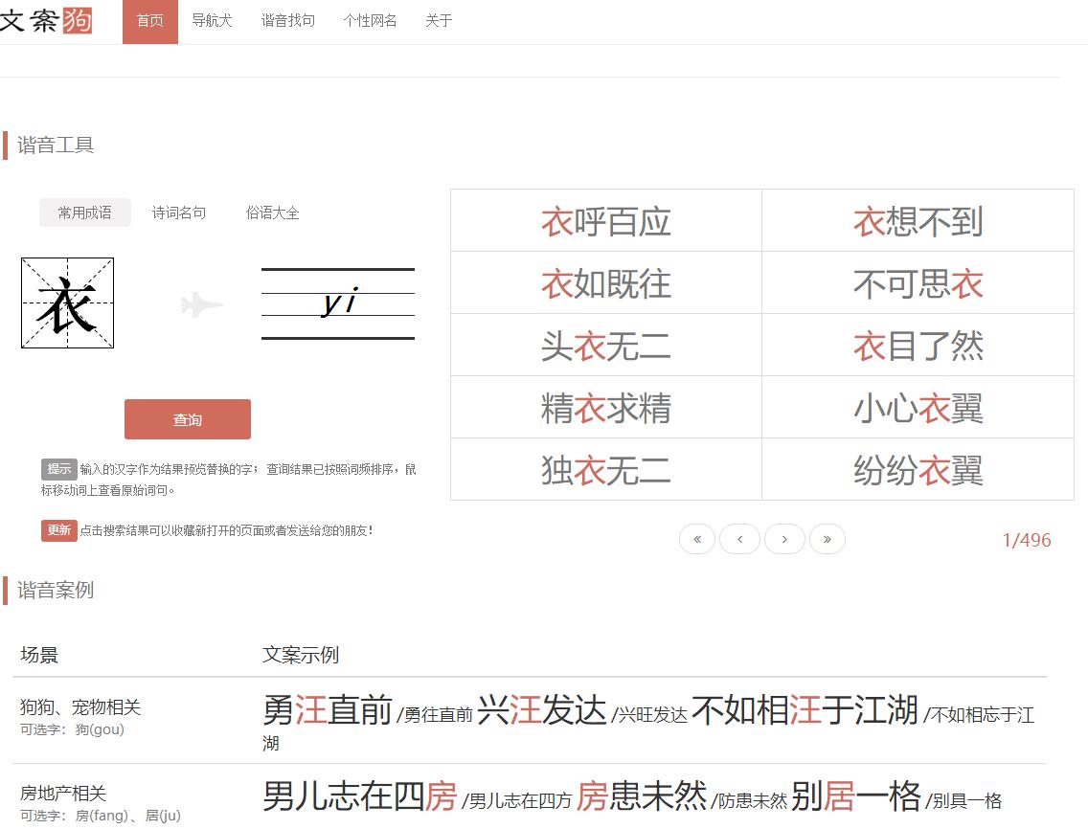The image size is (1088, 829).
Task: Select the phrase 不可思衣
Action: point(917,282)
